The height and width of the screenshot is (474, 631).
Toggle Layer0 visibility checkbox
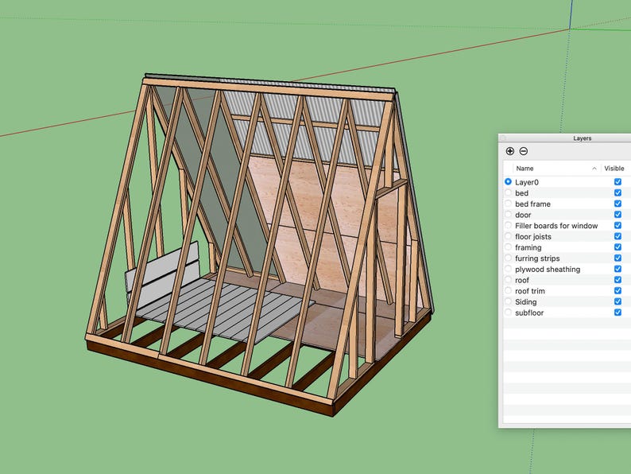tap(617, 181)
